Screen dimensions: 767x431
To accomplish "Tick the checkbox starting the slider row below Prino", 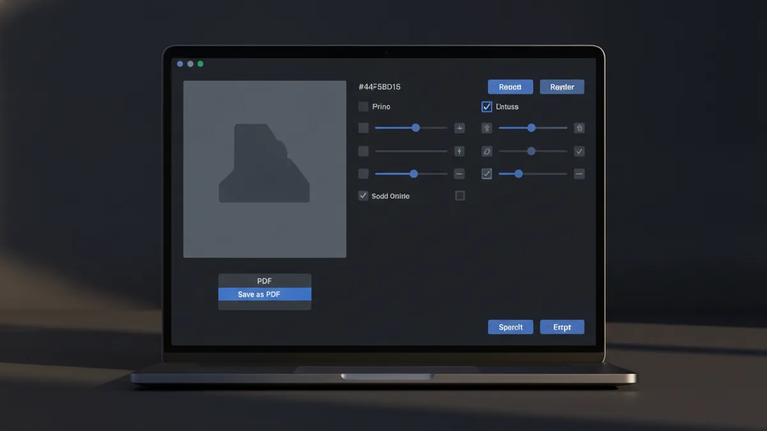I will [363, 128].
